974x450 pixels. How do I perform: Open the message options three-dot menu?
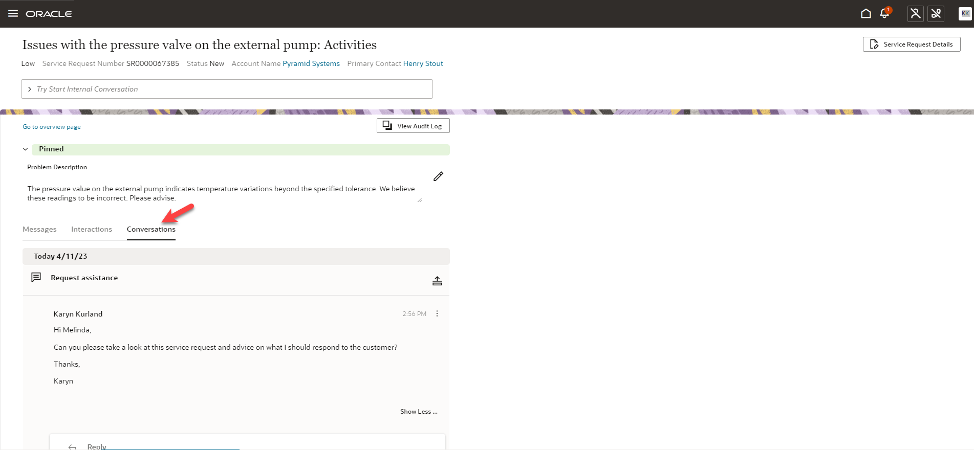pos(437,313)
